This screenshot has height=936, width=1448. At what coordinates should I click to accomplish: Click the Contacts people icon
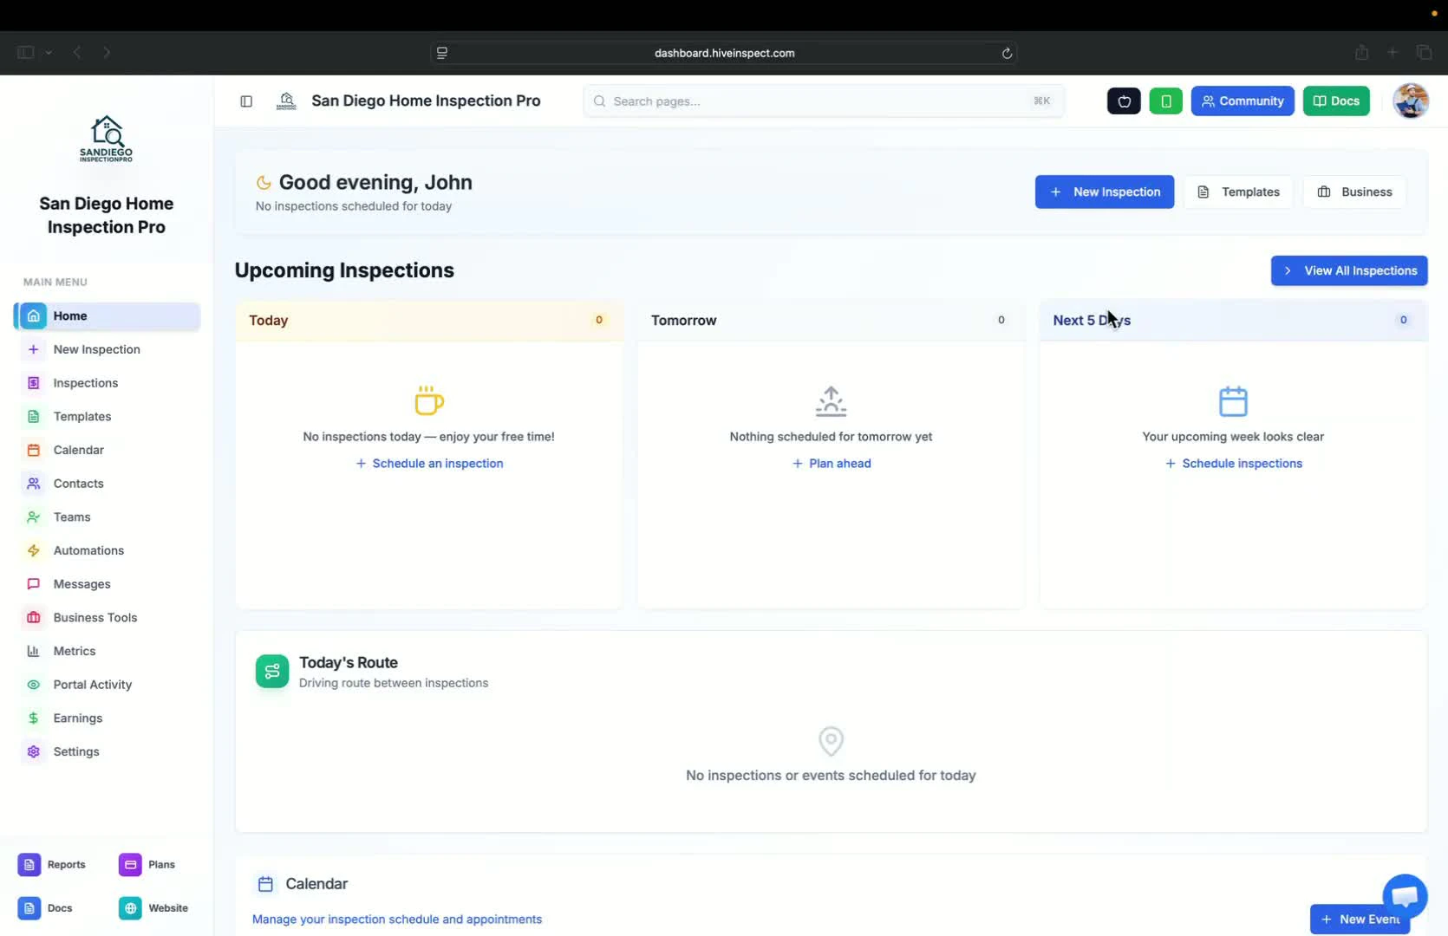tap(33, 483)
